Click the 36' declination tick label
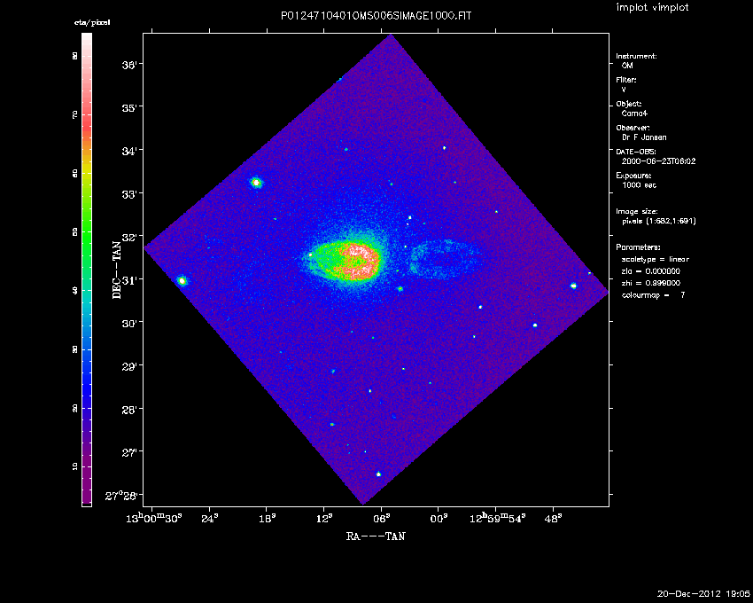 (x=129, y=65)
